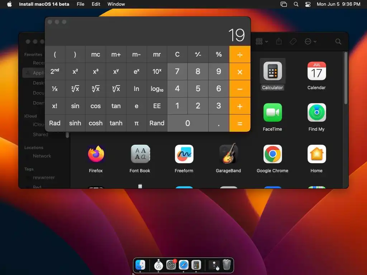Screen dimensions: 367x275
Task: Open Finder from the Dock
Action: (x=140, y=265)
